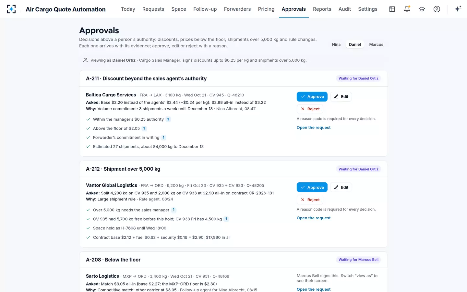This screenshot has height=292, width=467.
Task: Select the Approvals tab
Action: 294,9
